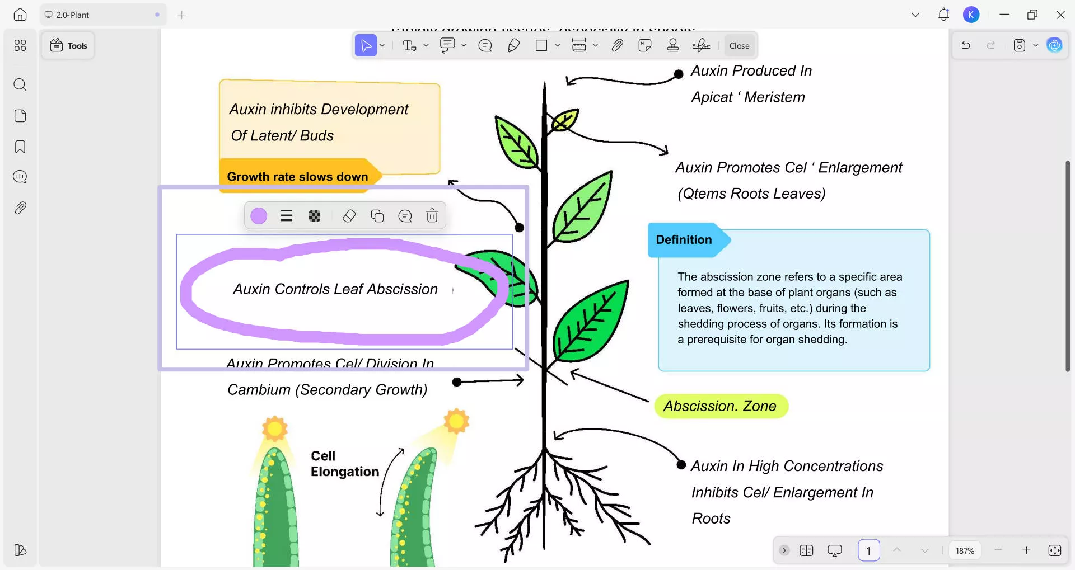The width and height of the screenshot is (1075, 570).
Task: Open the save options dropdown arrow
Action: (1035, 45)
